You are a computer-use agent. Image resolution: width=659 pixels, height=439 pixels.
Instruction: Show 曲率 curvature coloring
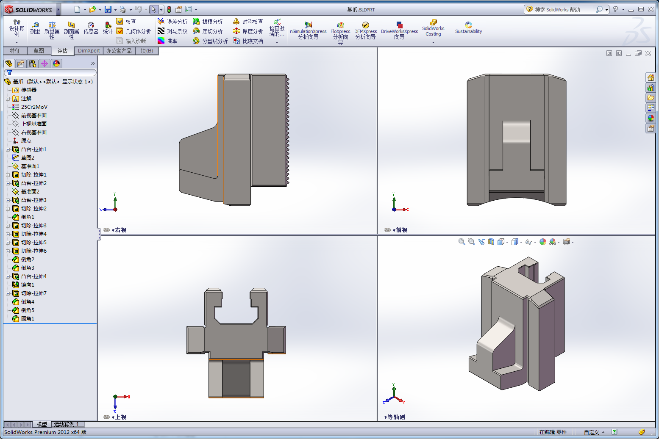pos(167,41)
